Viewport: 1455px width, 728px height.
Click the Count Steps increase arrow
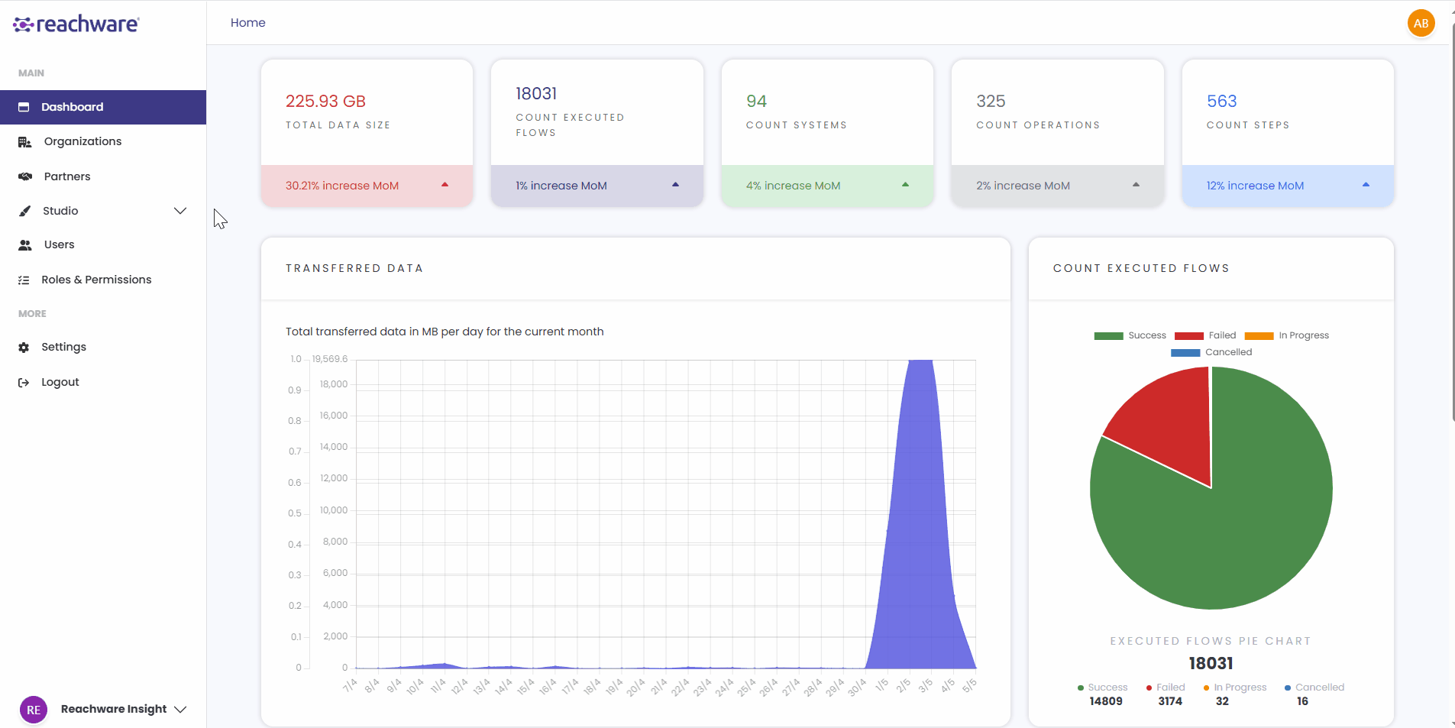[x=1366, y=185]
